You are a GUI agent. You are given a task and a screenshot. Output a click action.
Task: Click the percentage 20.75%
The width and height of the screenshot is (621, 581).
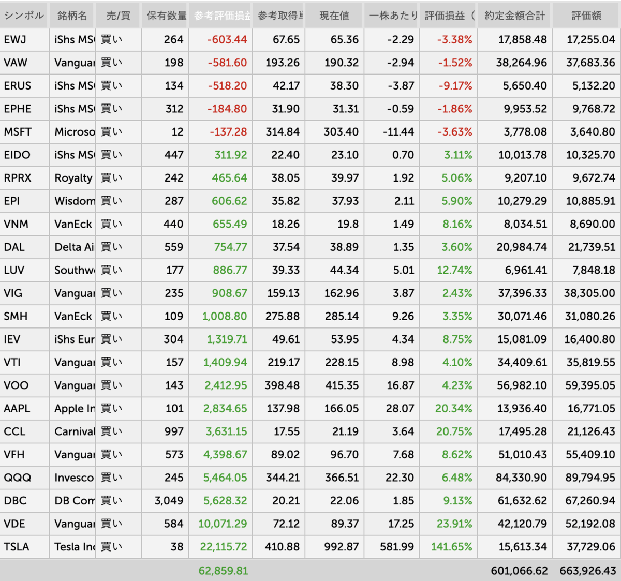coord(454,431)
